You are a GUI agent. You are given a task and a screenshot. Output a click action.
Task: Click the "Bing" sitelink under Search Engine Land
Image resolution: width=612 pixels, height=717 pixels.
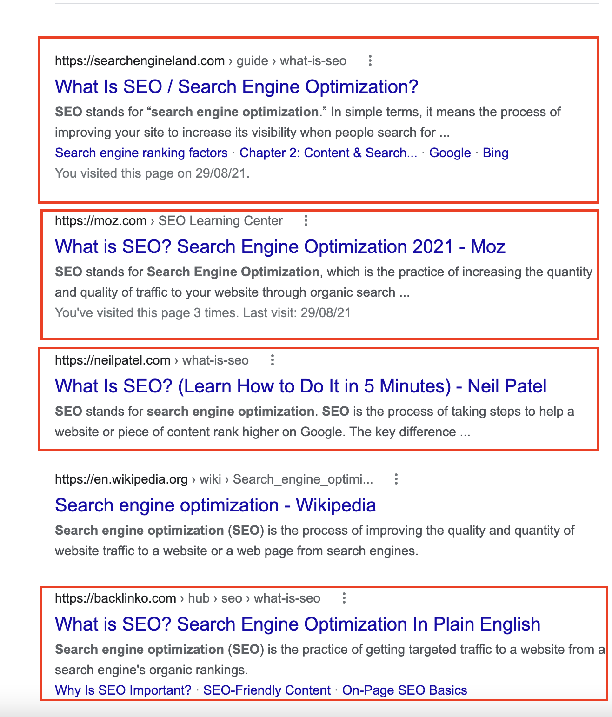495,153
